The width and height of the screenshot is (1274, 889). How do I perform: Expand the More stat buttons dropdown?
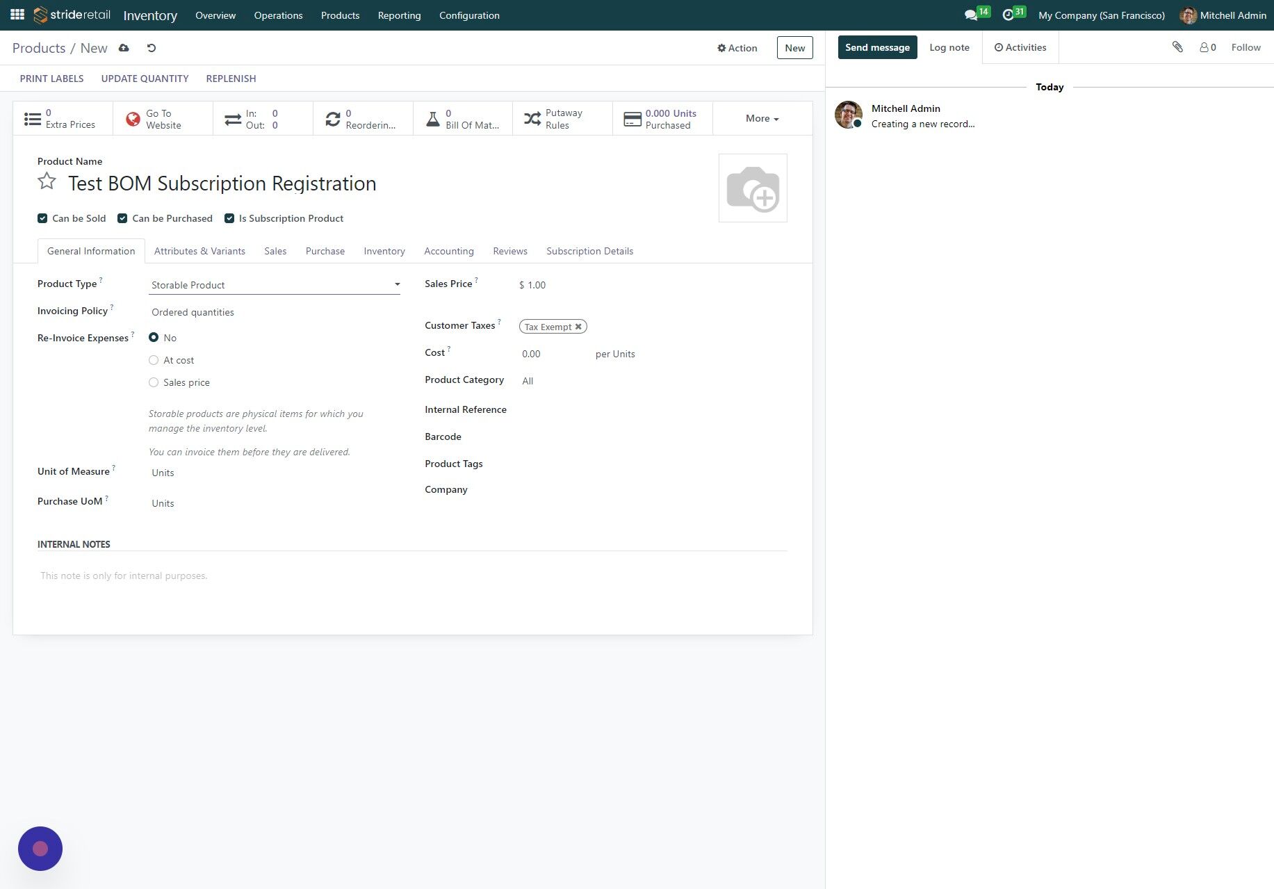762,118
